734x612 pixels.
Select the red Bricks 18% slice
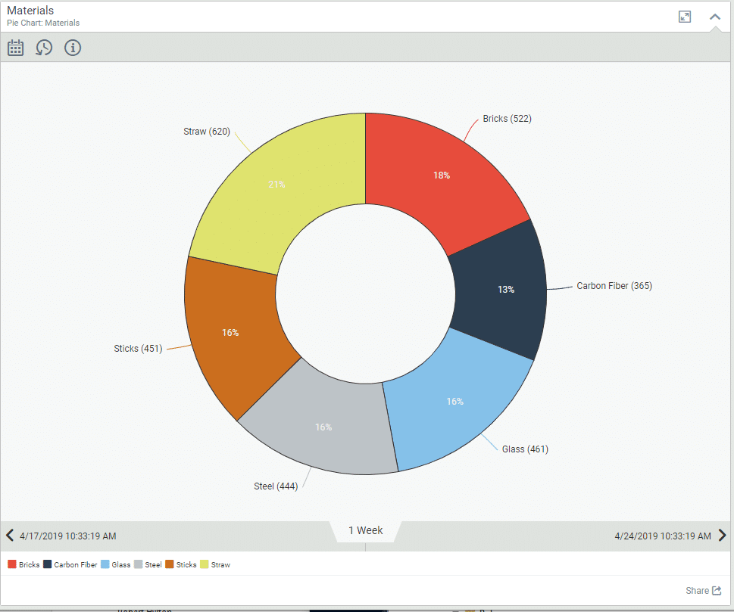(442, 176)
